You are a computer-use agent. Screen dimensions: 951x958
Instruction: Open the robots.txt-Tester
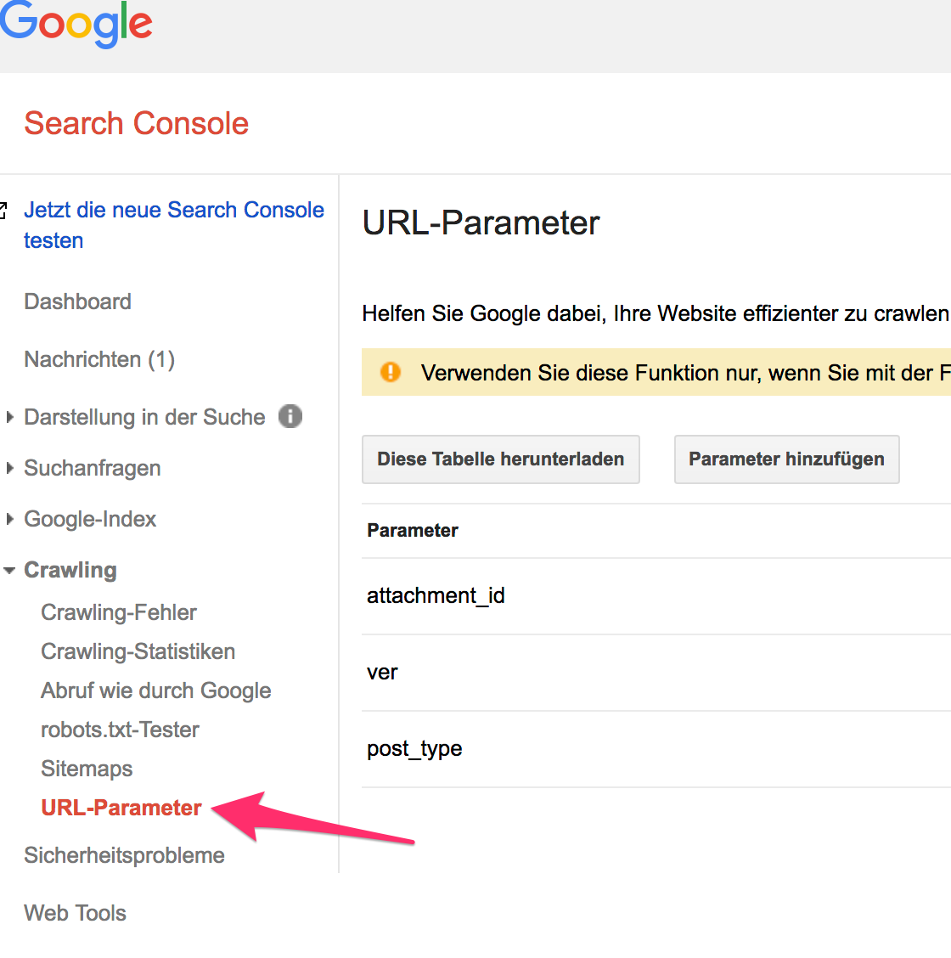(120, 730)
